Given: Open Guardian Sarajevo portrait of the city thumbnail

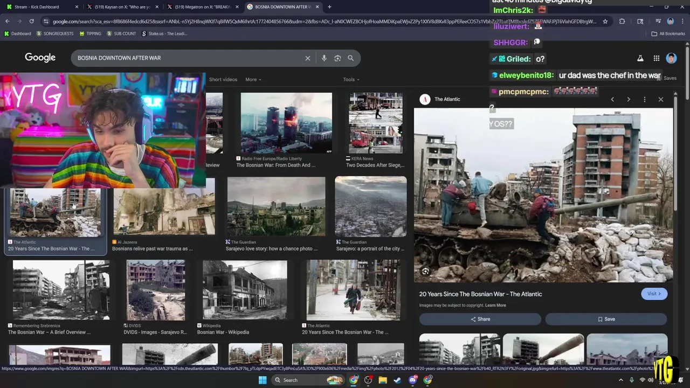Looking at the screenshot, I should tap(371, 206).
